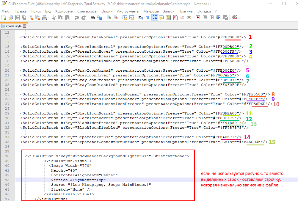Open the Поиск menu
Screen dimensions: 298x201
point(36,11)
